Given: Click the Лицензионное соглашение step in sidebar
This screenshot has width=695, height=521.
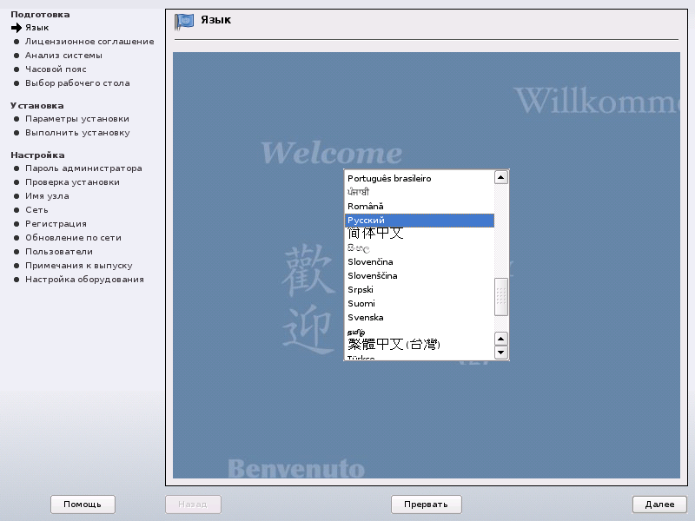Looking at the screenshot, I should coord(89,42).
